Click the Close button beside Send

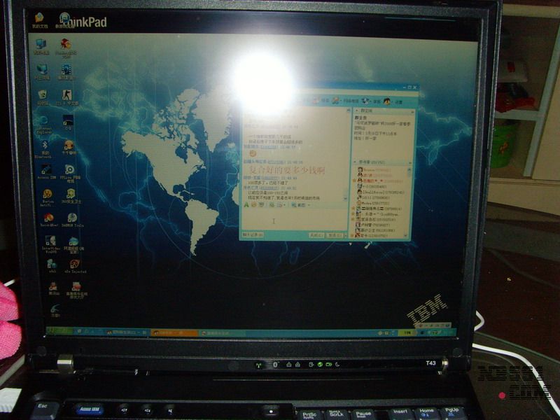pyautogui.click(x=316, y=235)
